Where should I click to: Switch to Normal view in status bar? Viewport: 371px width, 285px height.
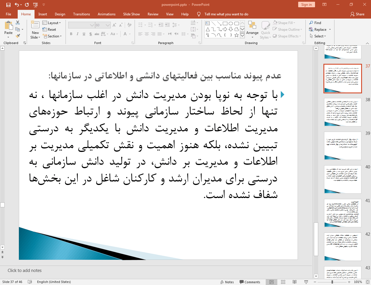272,282
